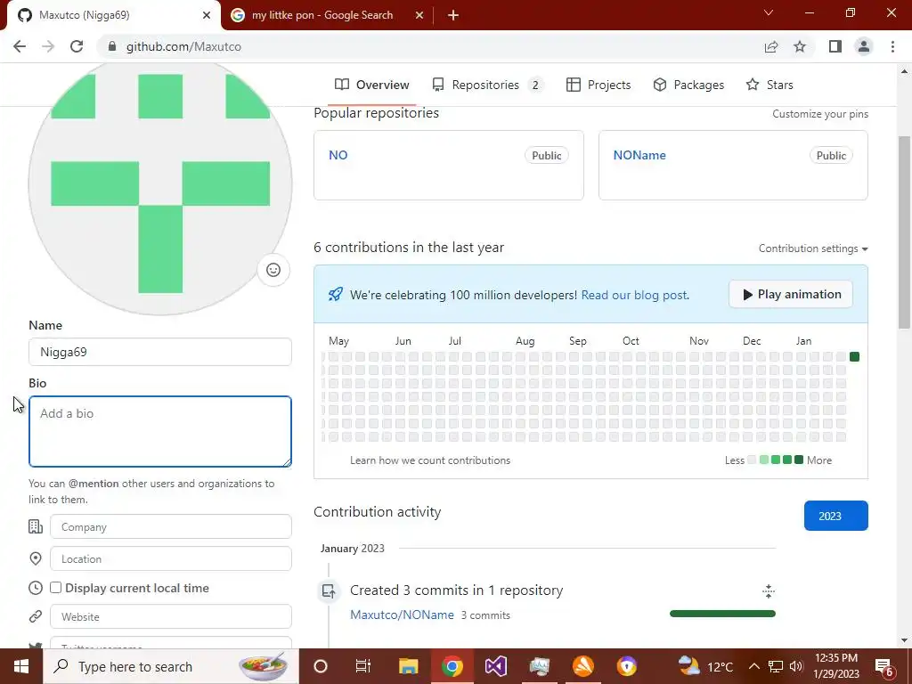The image size is (912, 684).
Task: Close the Google Search tab
Action: pyautogui.click(x=419, y=15)
